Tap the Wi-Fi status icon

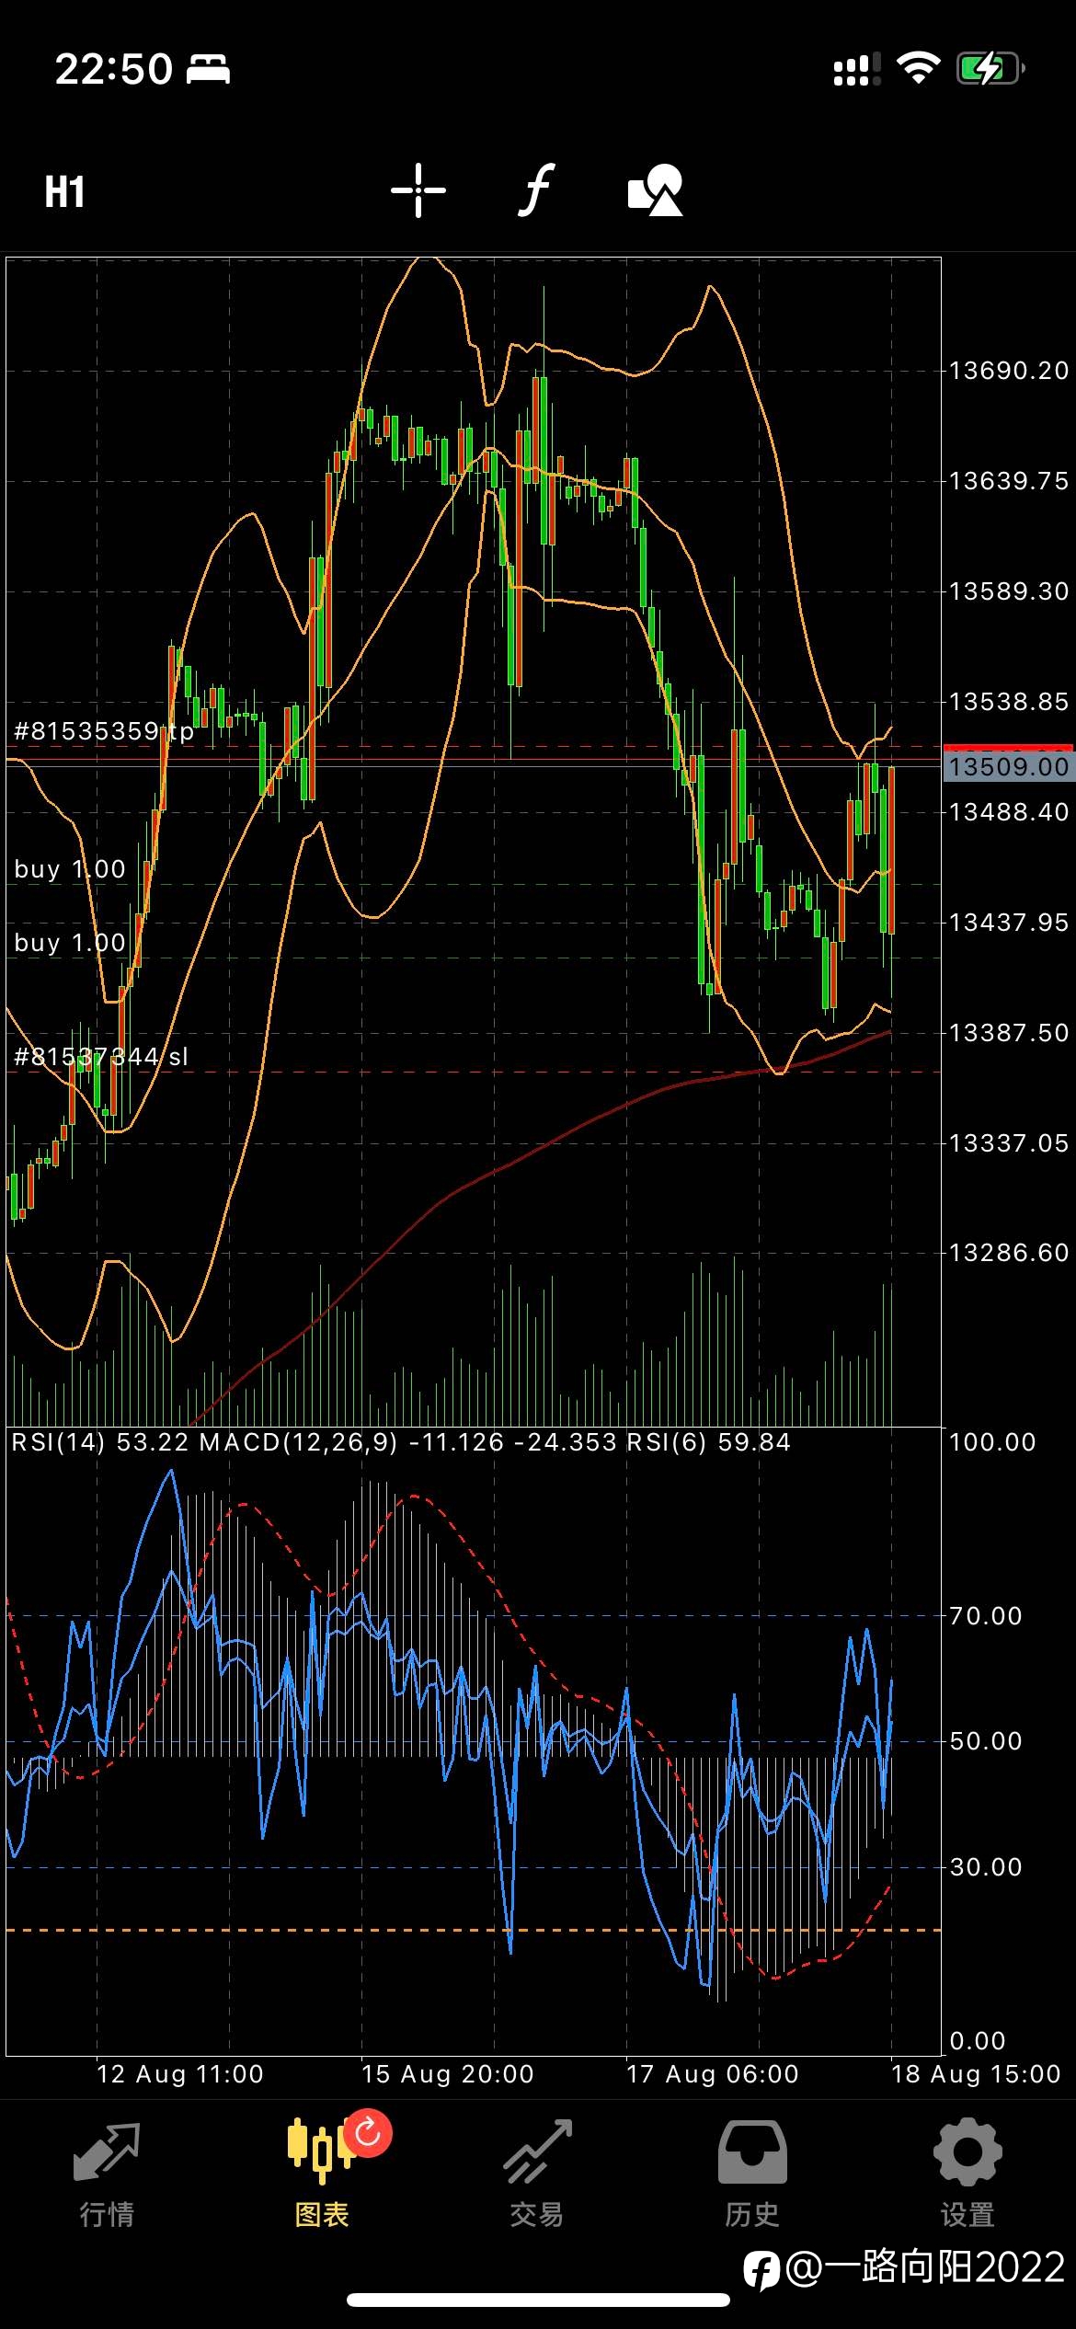point(918,68)
